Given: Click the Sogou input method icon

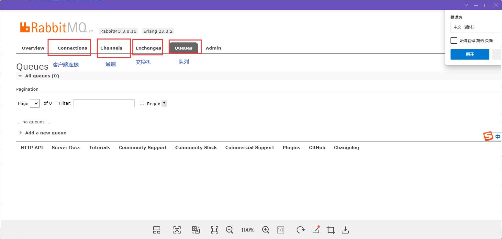Looking at the screenshot, I should pos(488,136).
